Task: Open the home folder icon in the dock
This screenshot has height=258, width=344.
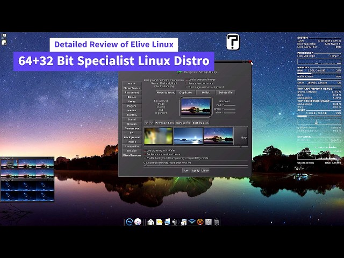Action: coord(150,222)
